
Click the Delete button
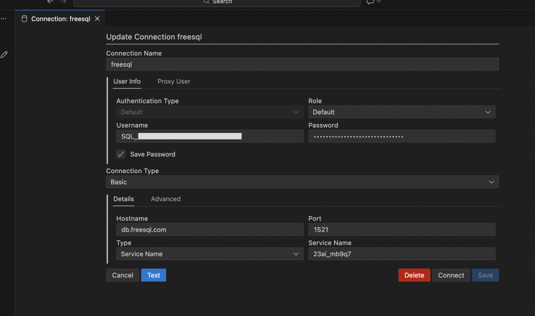414,275
